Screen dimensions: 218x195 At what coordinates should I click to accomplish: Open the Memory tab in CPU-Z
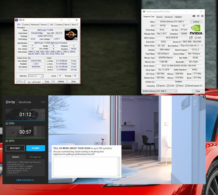[x=44, y=25]
